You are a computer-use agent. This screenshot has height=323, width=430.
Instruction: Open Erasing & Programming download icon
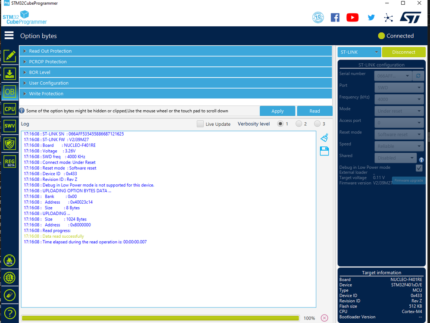pyautogui.click(x=10, y=74)
